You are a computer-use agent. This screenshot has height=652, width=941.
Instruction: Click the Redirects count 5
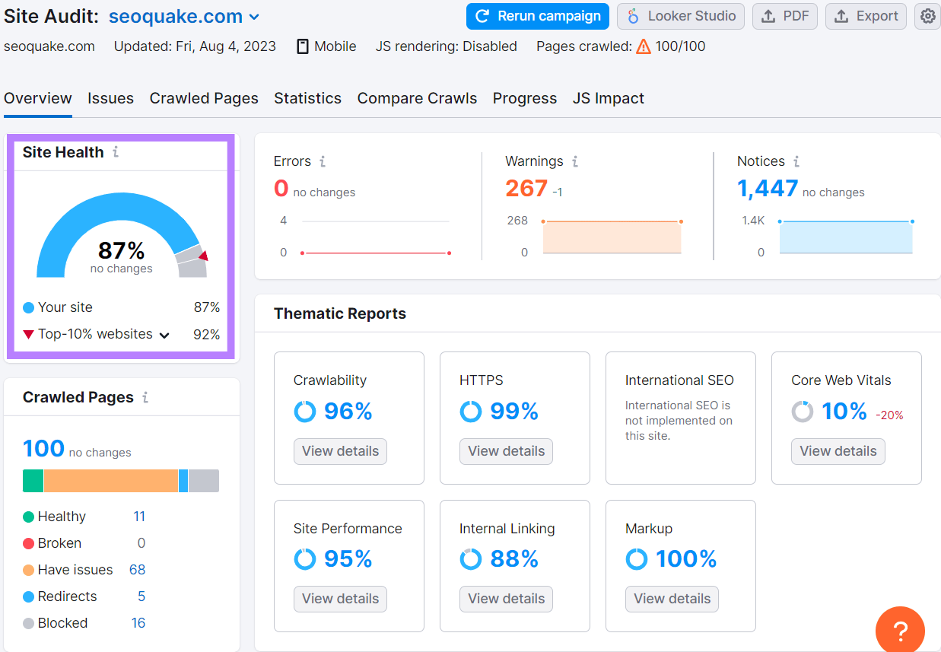coord(141,596)
